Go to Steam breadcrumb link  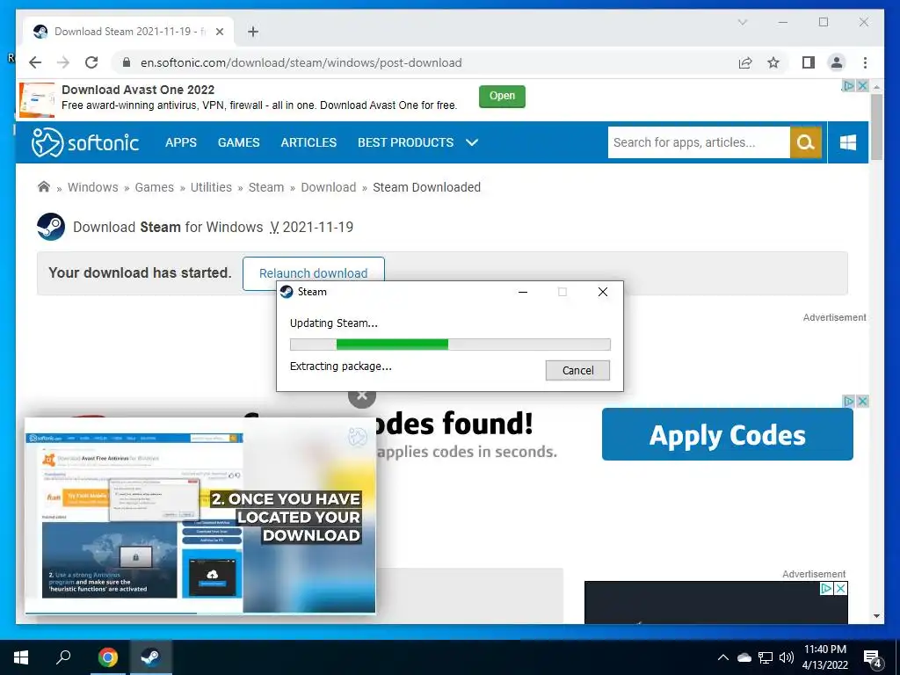(266, 187)
